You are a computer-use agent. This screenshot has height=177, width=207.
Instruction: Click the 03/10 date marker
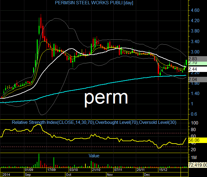click(x=74, y=170)
